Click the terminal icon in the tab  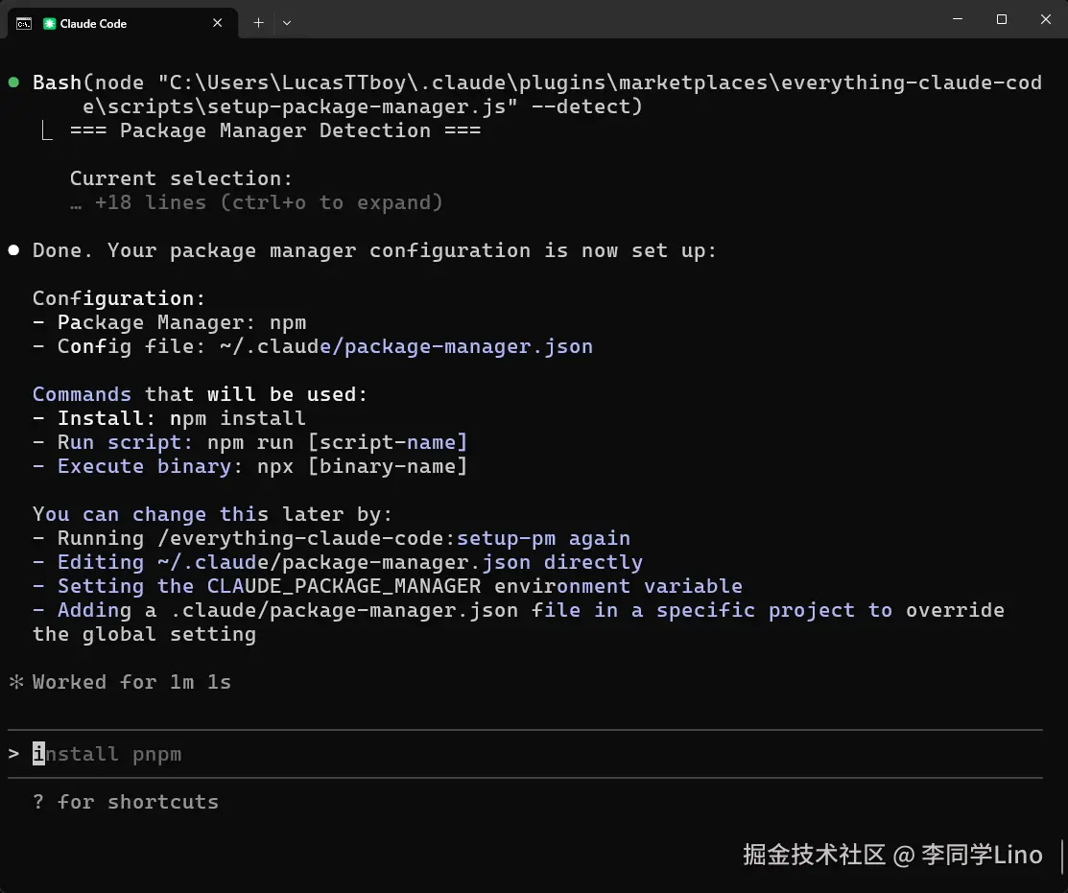[x=24, y=24]
